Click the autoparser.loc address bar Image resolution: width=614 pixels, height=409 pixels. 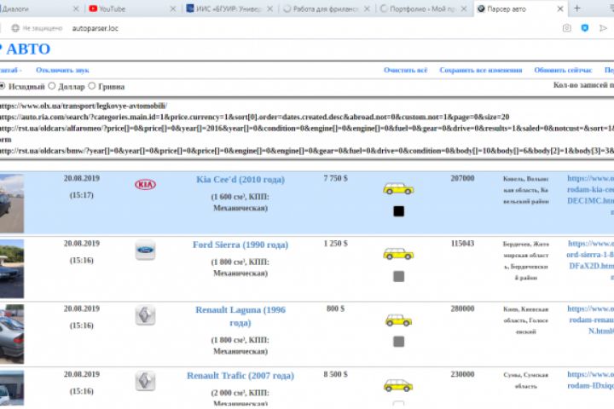(x=96, y=28)
